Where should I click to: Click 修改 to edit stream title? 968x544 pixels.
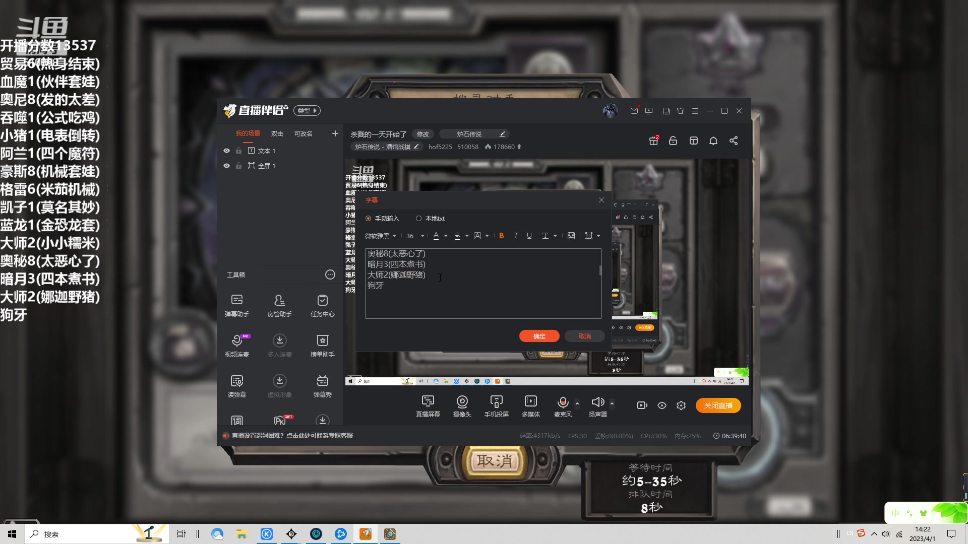[x=423, y=134]
